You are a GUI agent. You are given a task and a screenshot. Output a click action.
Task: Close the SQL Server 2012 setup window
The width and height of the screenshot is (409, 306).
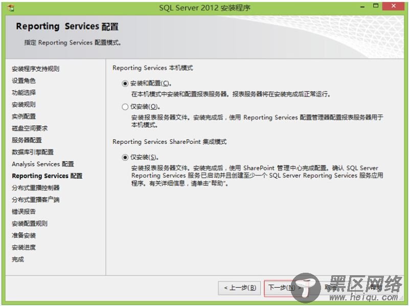(x=394, y=6)
